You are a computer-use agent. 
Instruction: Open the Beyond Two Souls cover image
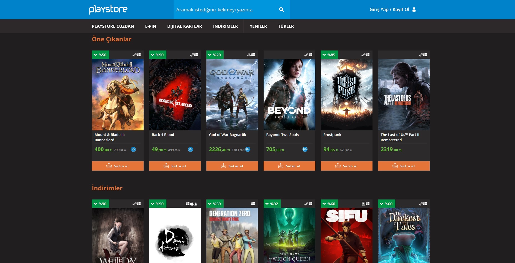tap(289, 95)
